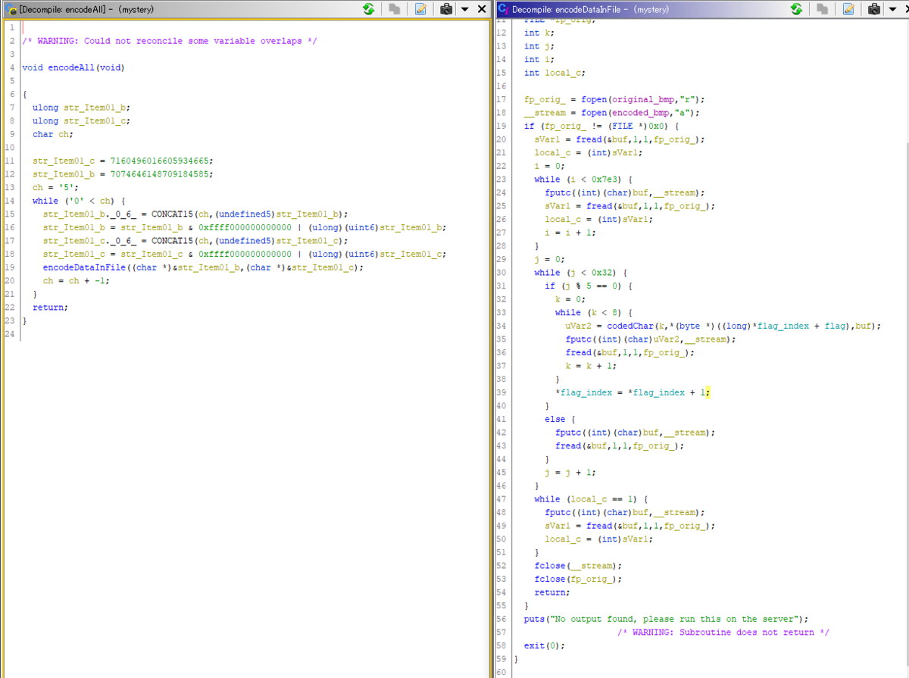Click 'j = j + 1;' line
The image size is (909, 678).
tap(570, 472)
